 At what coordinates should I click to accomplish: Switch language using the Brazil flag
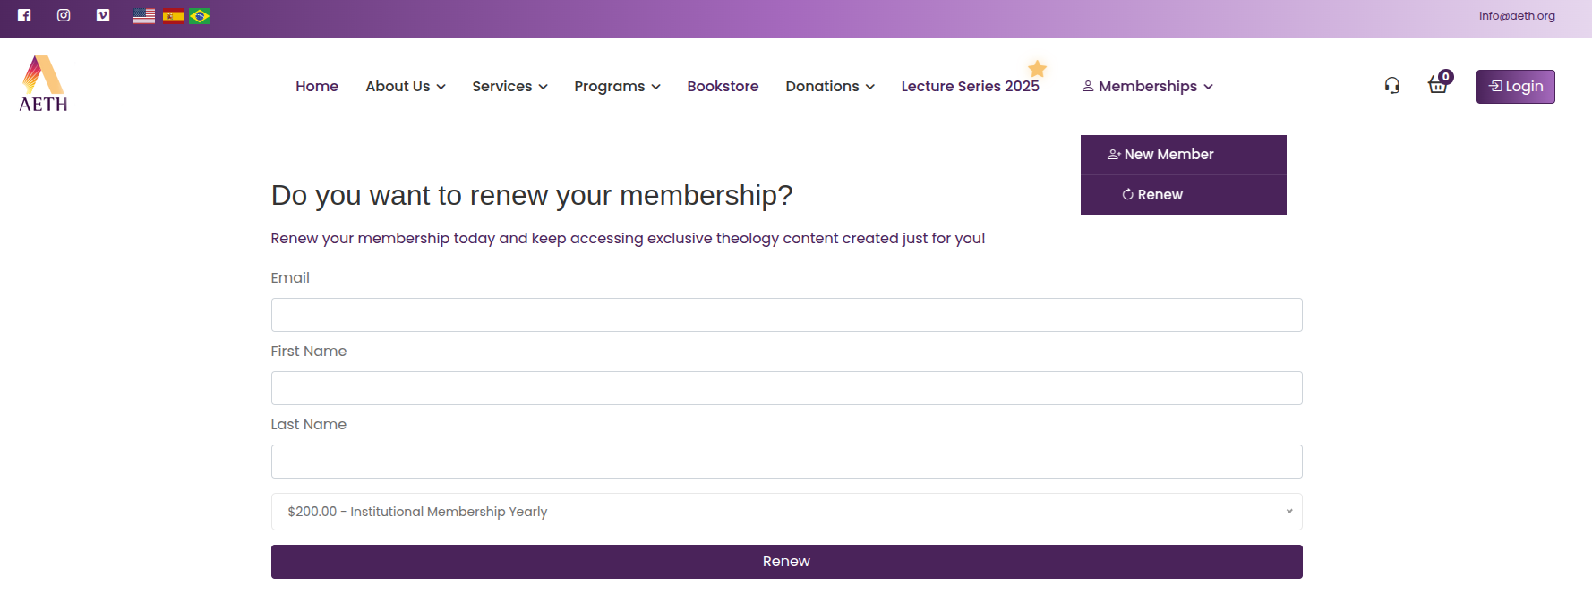tap(200, 16)
